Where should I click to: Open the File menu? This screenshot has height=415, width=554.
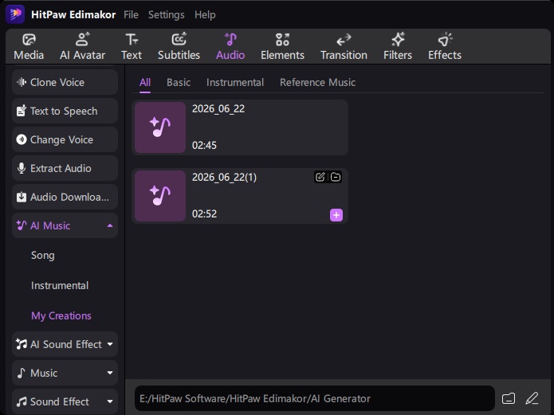tap(131, 14)
